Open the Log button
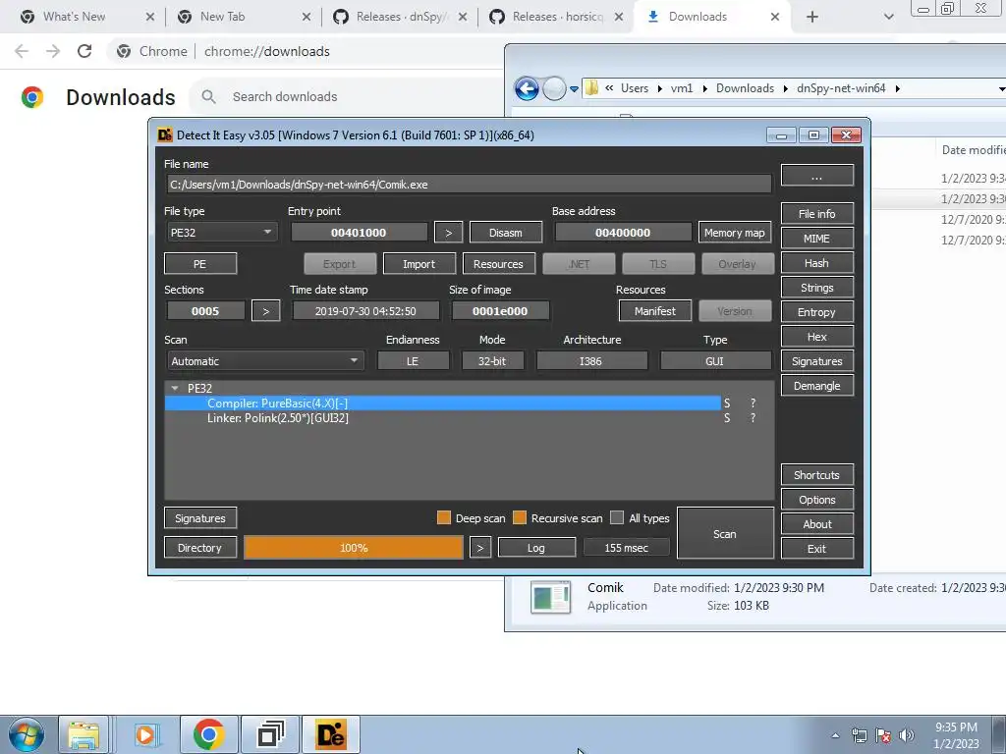 click(536, 548)
